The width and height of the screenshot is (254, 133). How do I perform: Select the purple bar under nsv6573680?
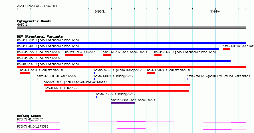tap(123, 103)
